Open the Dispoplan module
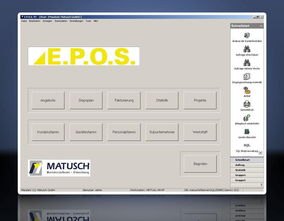The height and width of the screenshot is (221, 284). [86, 100]
